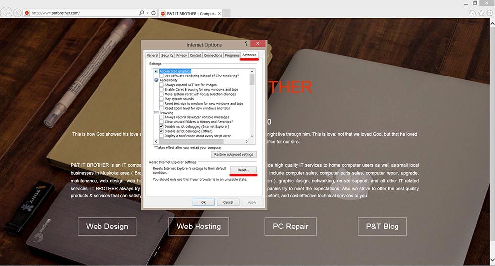The height and width of the screenshot is (266, 495).
Task: Click the site favicon in address bar
Action: pyautogui.click(x=27, y=13)
